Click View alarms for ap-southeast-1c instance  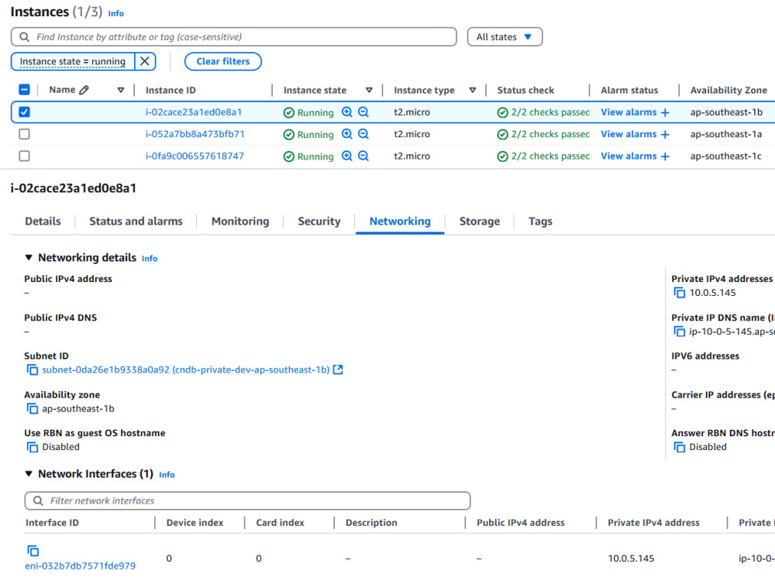(629, 156)
